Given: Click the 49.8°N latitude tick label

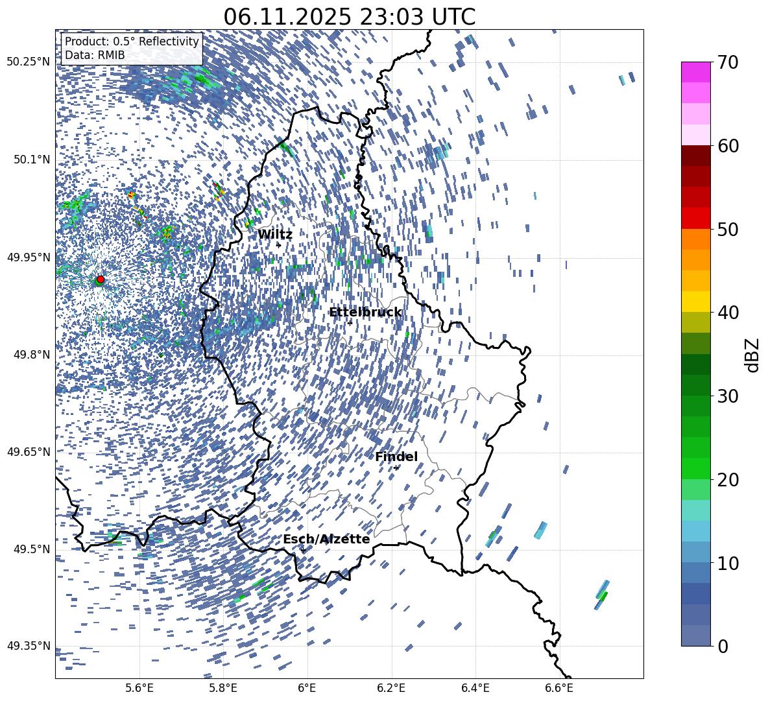Looking at the screenshot, I should [x=31, y=355].
